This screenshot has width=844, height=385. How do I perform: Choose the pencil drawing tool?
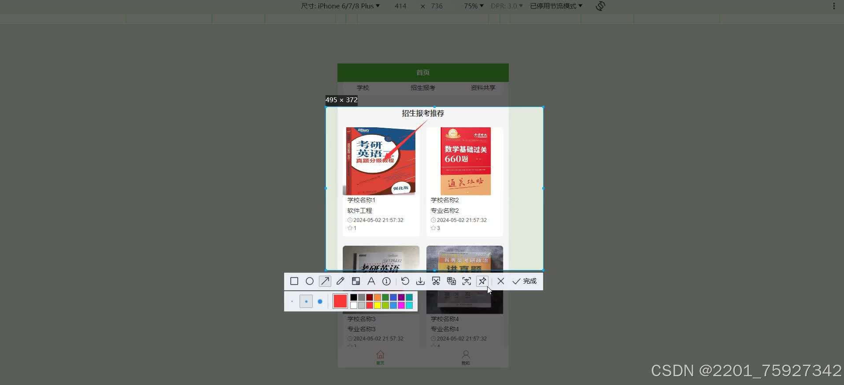[341, 281]
